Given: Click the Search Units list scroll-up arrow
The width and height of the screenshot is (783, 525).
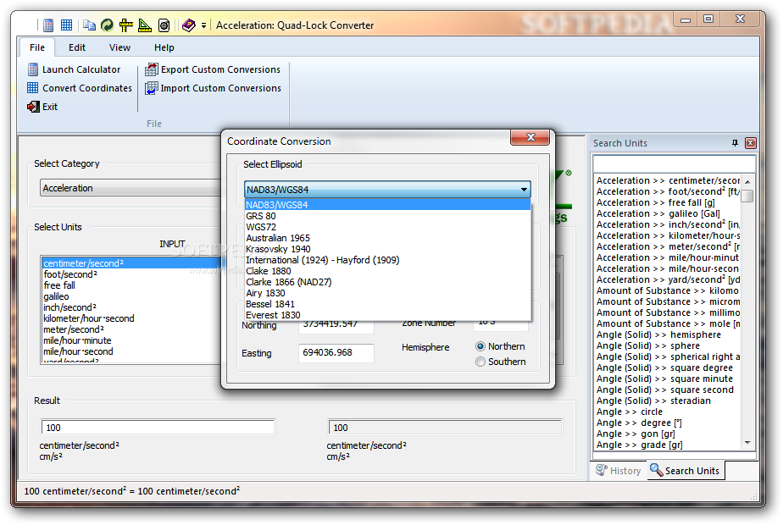Looking at the screenshot, I should point(747,182).
